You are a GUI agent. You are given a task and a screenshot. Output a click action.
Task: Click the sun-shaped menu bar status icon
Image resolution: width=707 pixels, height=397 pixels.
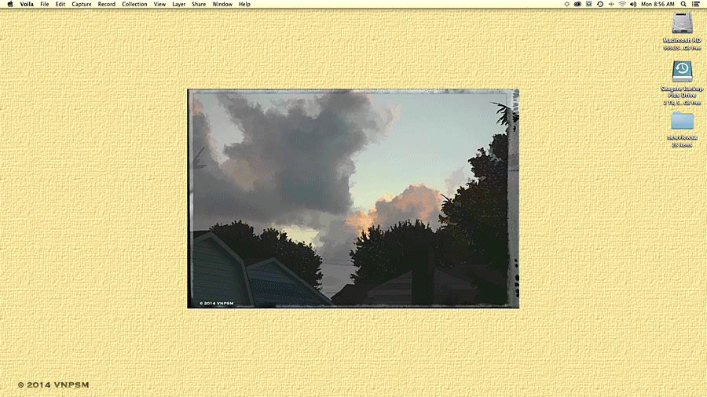click(566, 4)
